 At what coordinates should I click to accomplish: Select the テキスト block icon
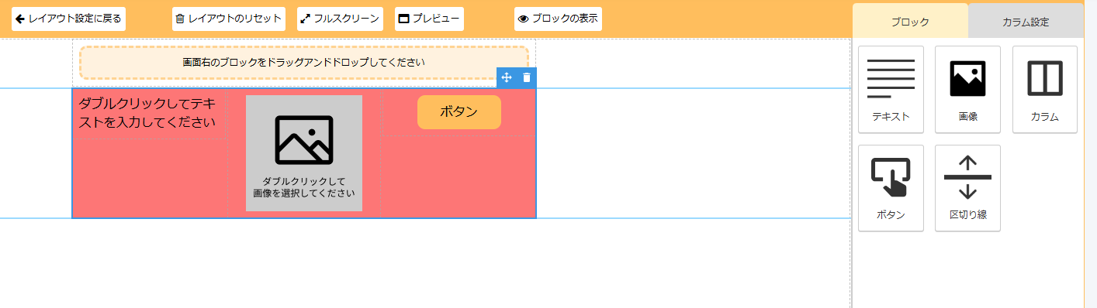(x=891, y=89)
